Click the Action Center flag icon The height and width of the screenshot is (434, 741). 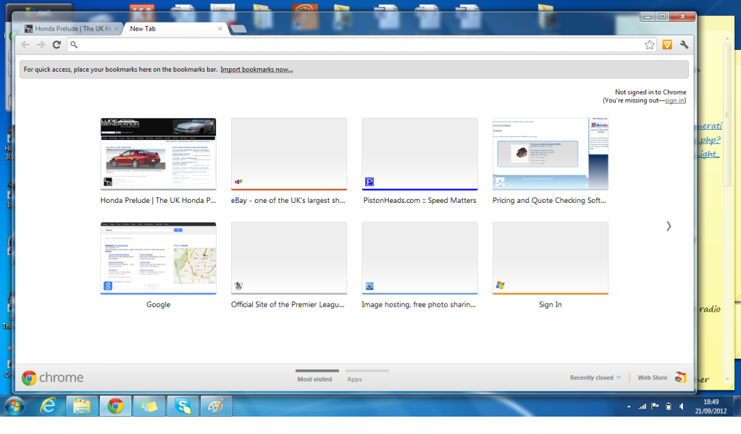pos(655,406)
